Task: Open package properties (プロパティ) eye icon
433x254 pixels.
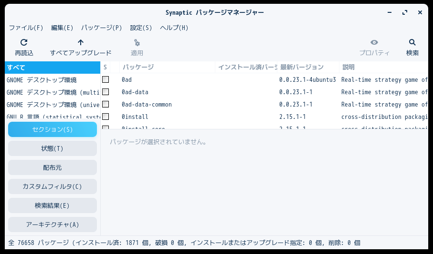Action: tap(374, 42)
